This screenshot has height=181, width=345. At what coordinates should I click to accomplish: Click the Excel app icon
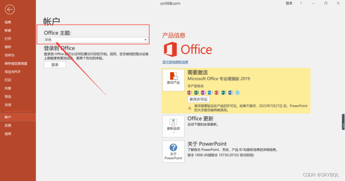point(197,93)
